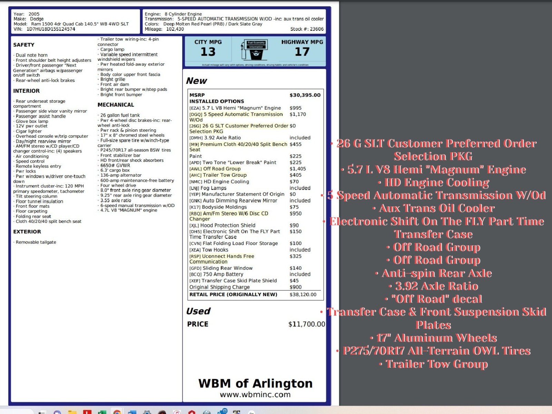The image size is (552, 414).
Task: Click the red P275/70R17 All-Terrain OWL Tires text
Action: 434,351
